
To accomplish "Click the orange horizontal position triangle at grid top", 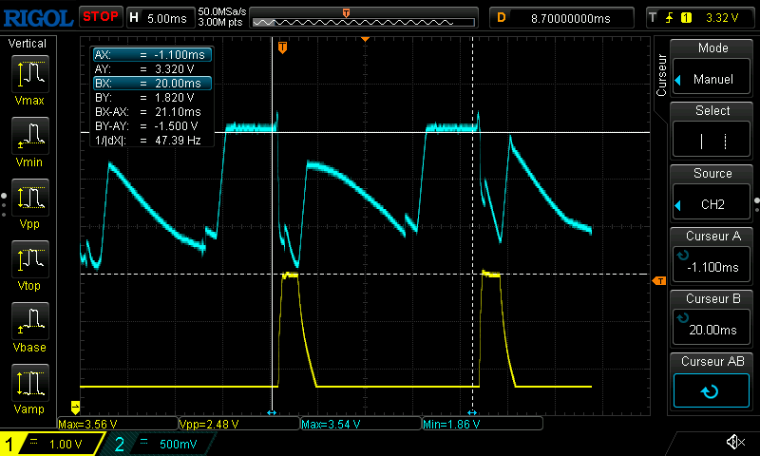I will coord(365,39).
